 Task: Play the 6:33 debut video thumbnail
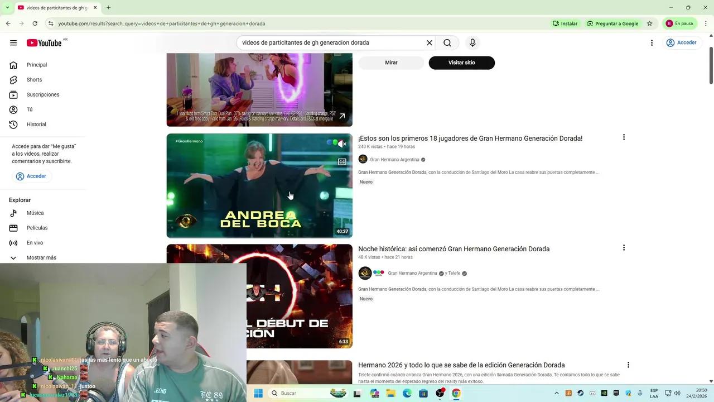(x=299, y=296)
